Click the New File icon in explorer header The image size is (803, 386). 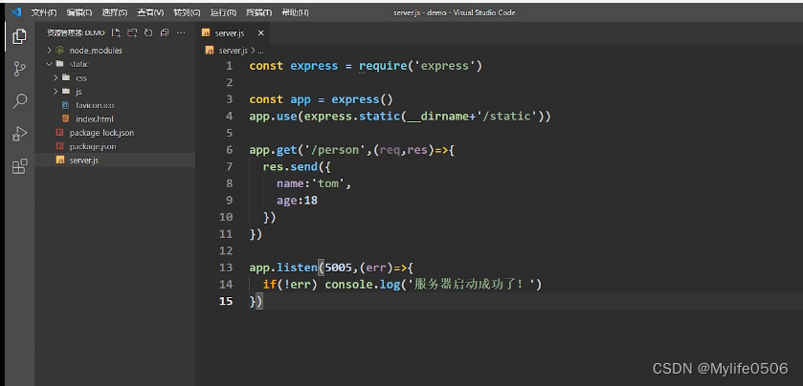117,32
